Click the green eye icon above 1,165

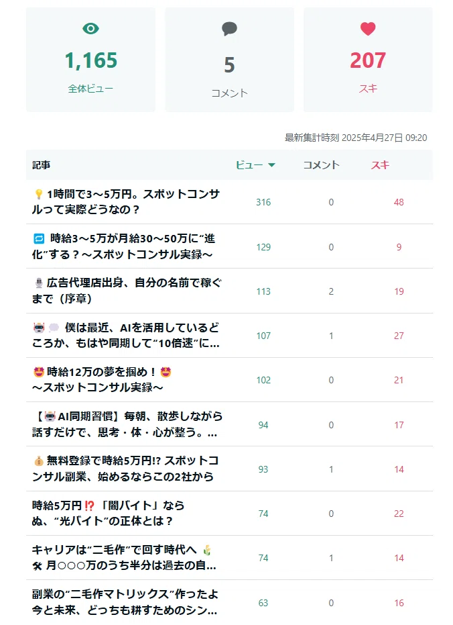(90, 29)
